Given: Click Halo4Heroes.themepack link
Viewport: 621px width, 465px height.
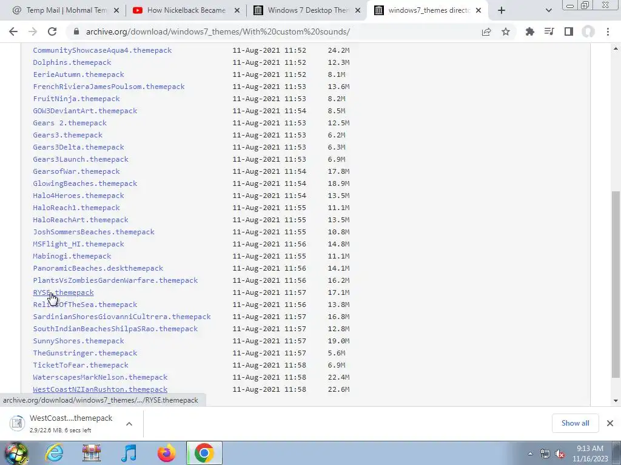Looking at the screenshot, I should (78, 196).
